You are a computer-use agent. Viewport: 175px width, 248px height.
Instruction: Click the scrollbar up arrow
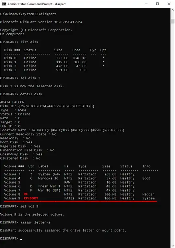click(x=172, y=10)
